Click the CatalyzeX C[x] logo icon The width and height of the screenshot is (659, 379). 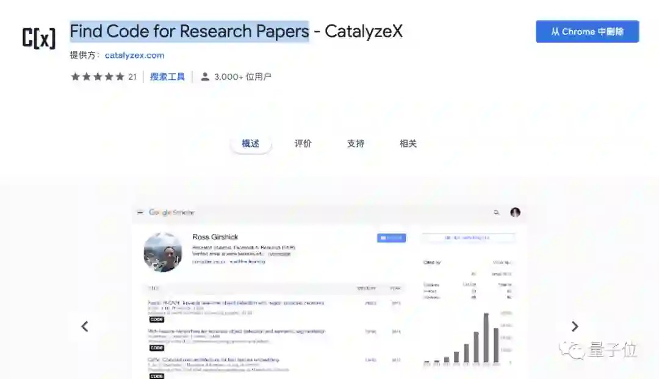[38, 38]
